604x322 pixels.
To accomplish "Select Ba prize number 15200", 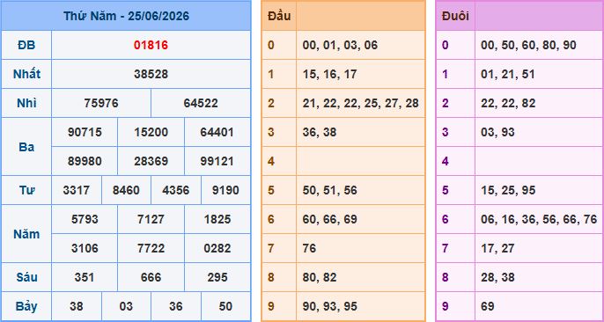I will pos(151,132).
